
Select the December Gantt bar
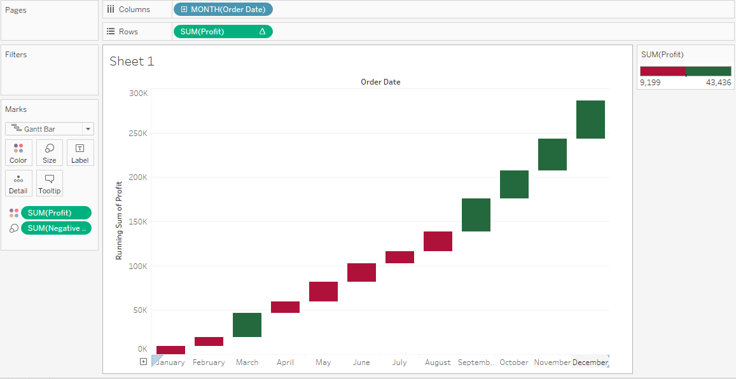tap(590, 120)
